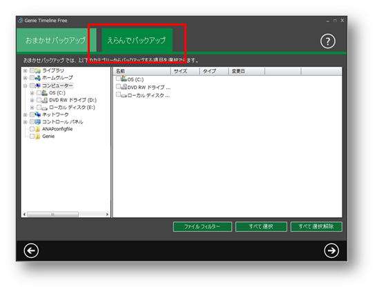Check the ネットワーク checkbox
The width and height of the screenshot is (377, 291).
point(32,114)
